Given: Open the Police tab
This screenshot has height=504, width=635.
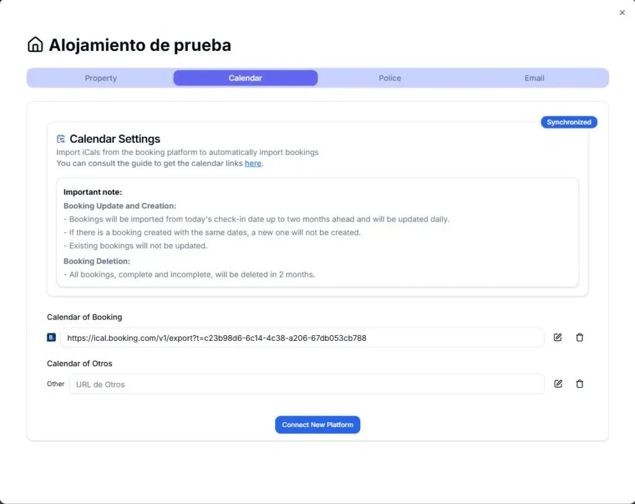Looking at the screenshot, I should (389, 78).
